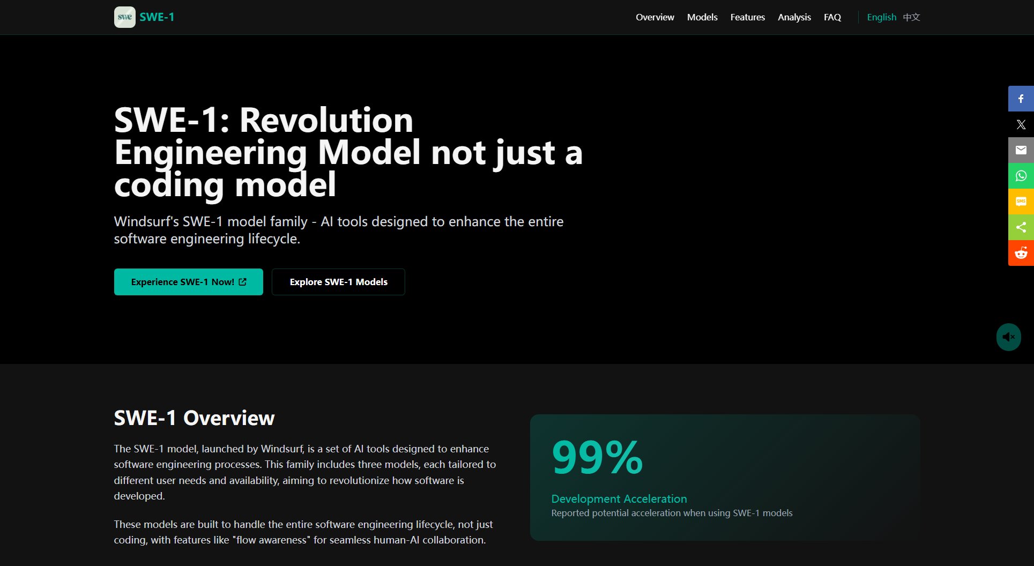Share the page via SMS icon
This screenshot has height=566, width=1034.
tap(1021, 202)
